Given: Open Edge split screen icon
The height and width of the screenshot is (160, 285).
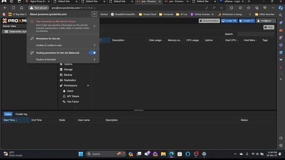Looking at the screenshot, I should (240, 8).
